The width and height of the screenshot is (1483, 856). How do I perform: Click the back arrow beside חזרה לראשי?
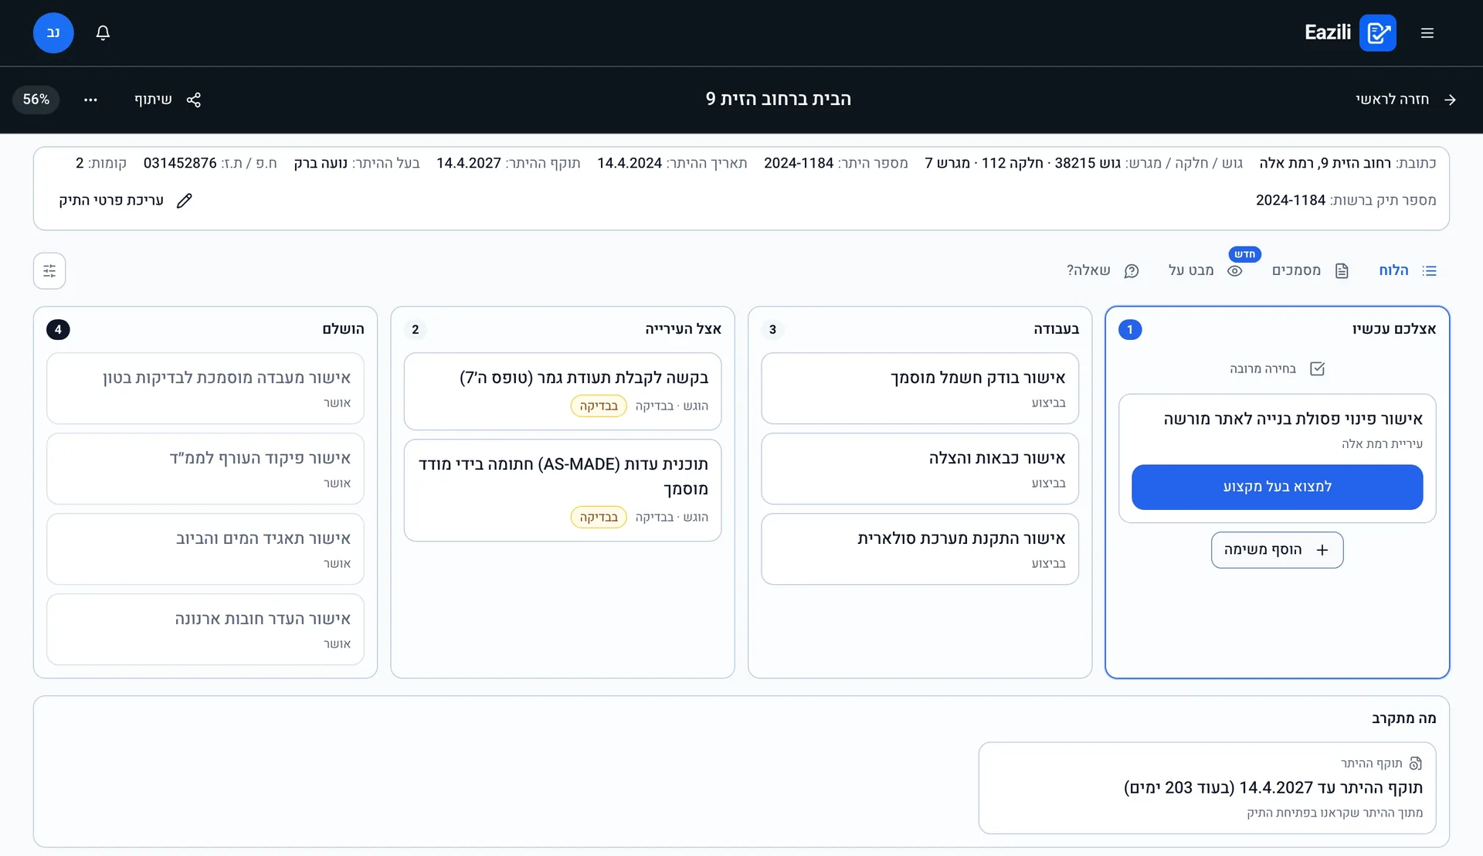pos(1450,100)
